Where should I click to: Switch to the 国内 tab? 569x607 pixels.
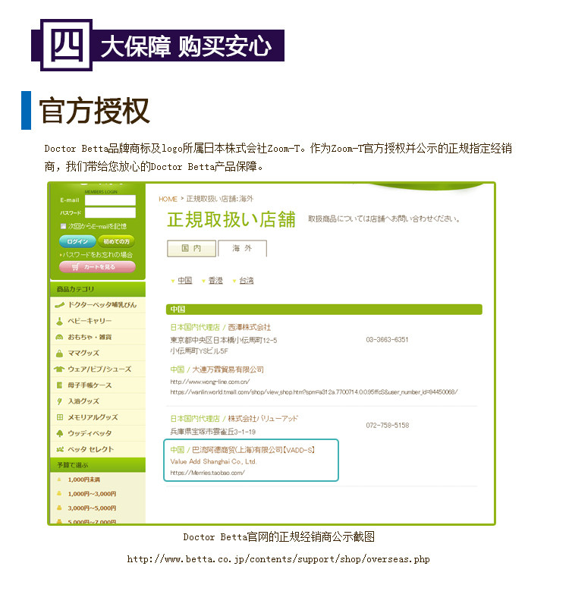coord(192,248)
